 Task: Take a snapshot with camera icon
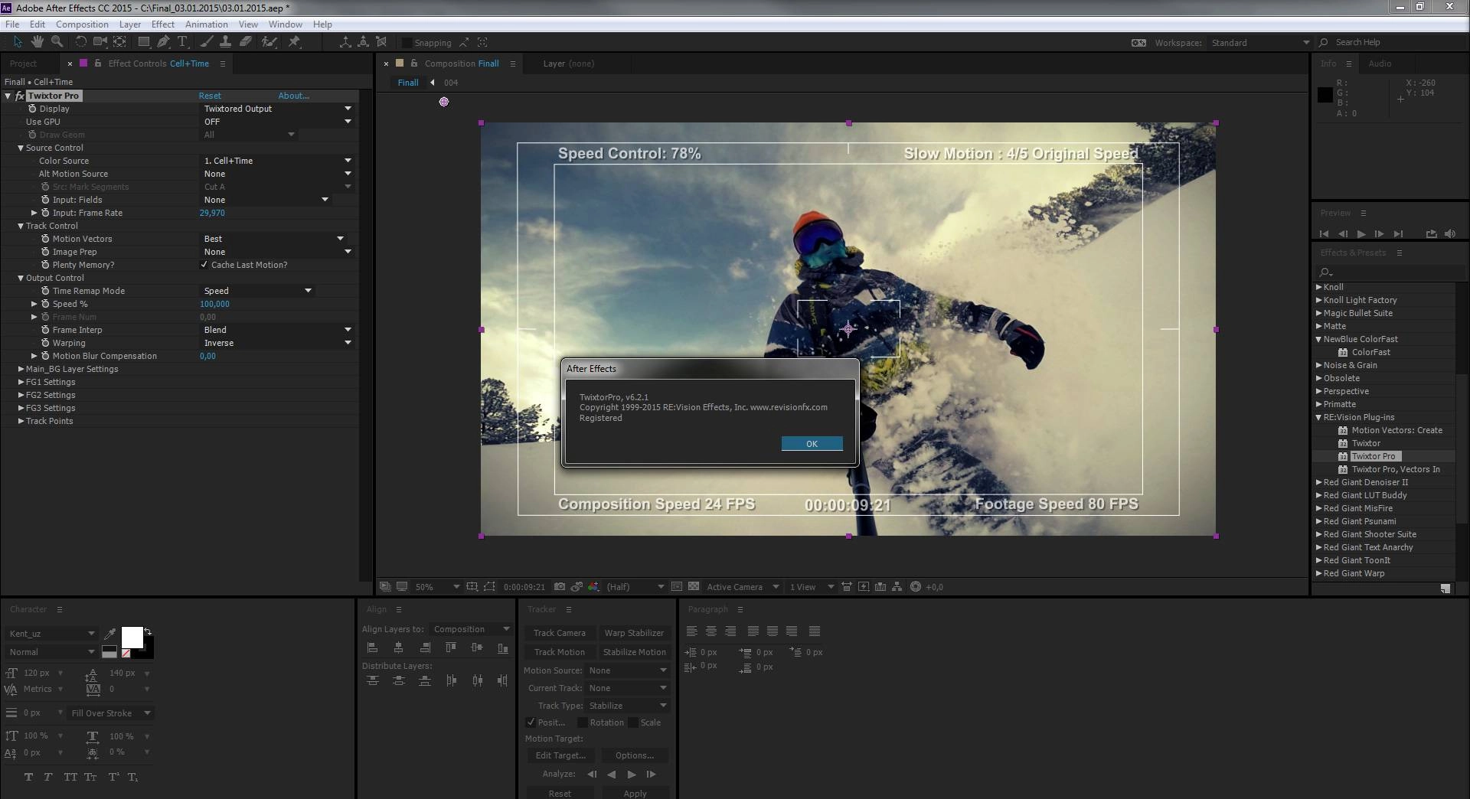(x=560, y=587)
